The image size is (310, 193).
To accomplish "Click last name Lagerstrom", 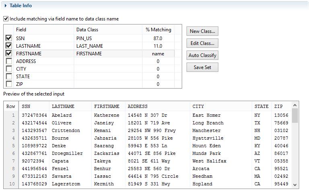I will (x=66, y=184).
